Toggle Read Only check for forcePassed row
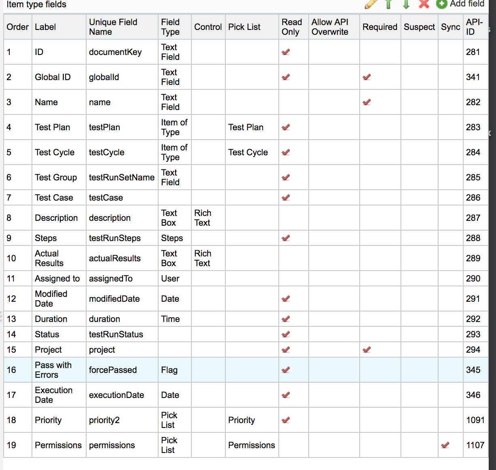Screen dimensions: 496x470 point(286,370)
